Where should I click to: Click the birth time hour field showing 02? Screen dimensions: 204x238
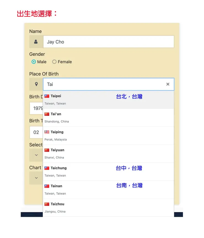pos(36,132)
